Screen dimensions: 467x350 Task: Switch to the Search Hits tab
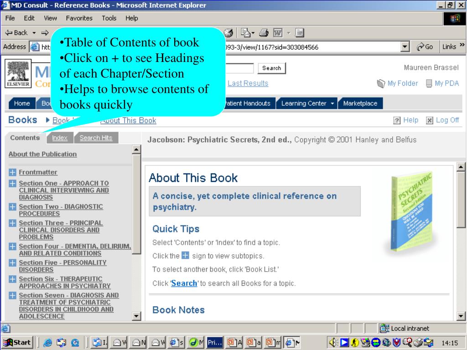pyautogui.click(x=96, y=138)
